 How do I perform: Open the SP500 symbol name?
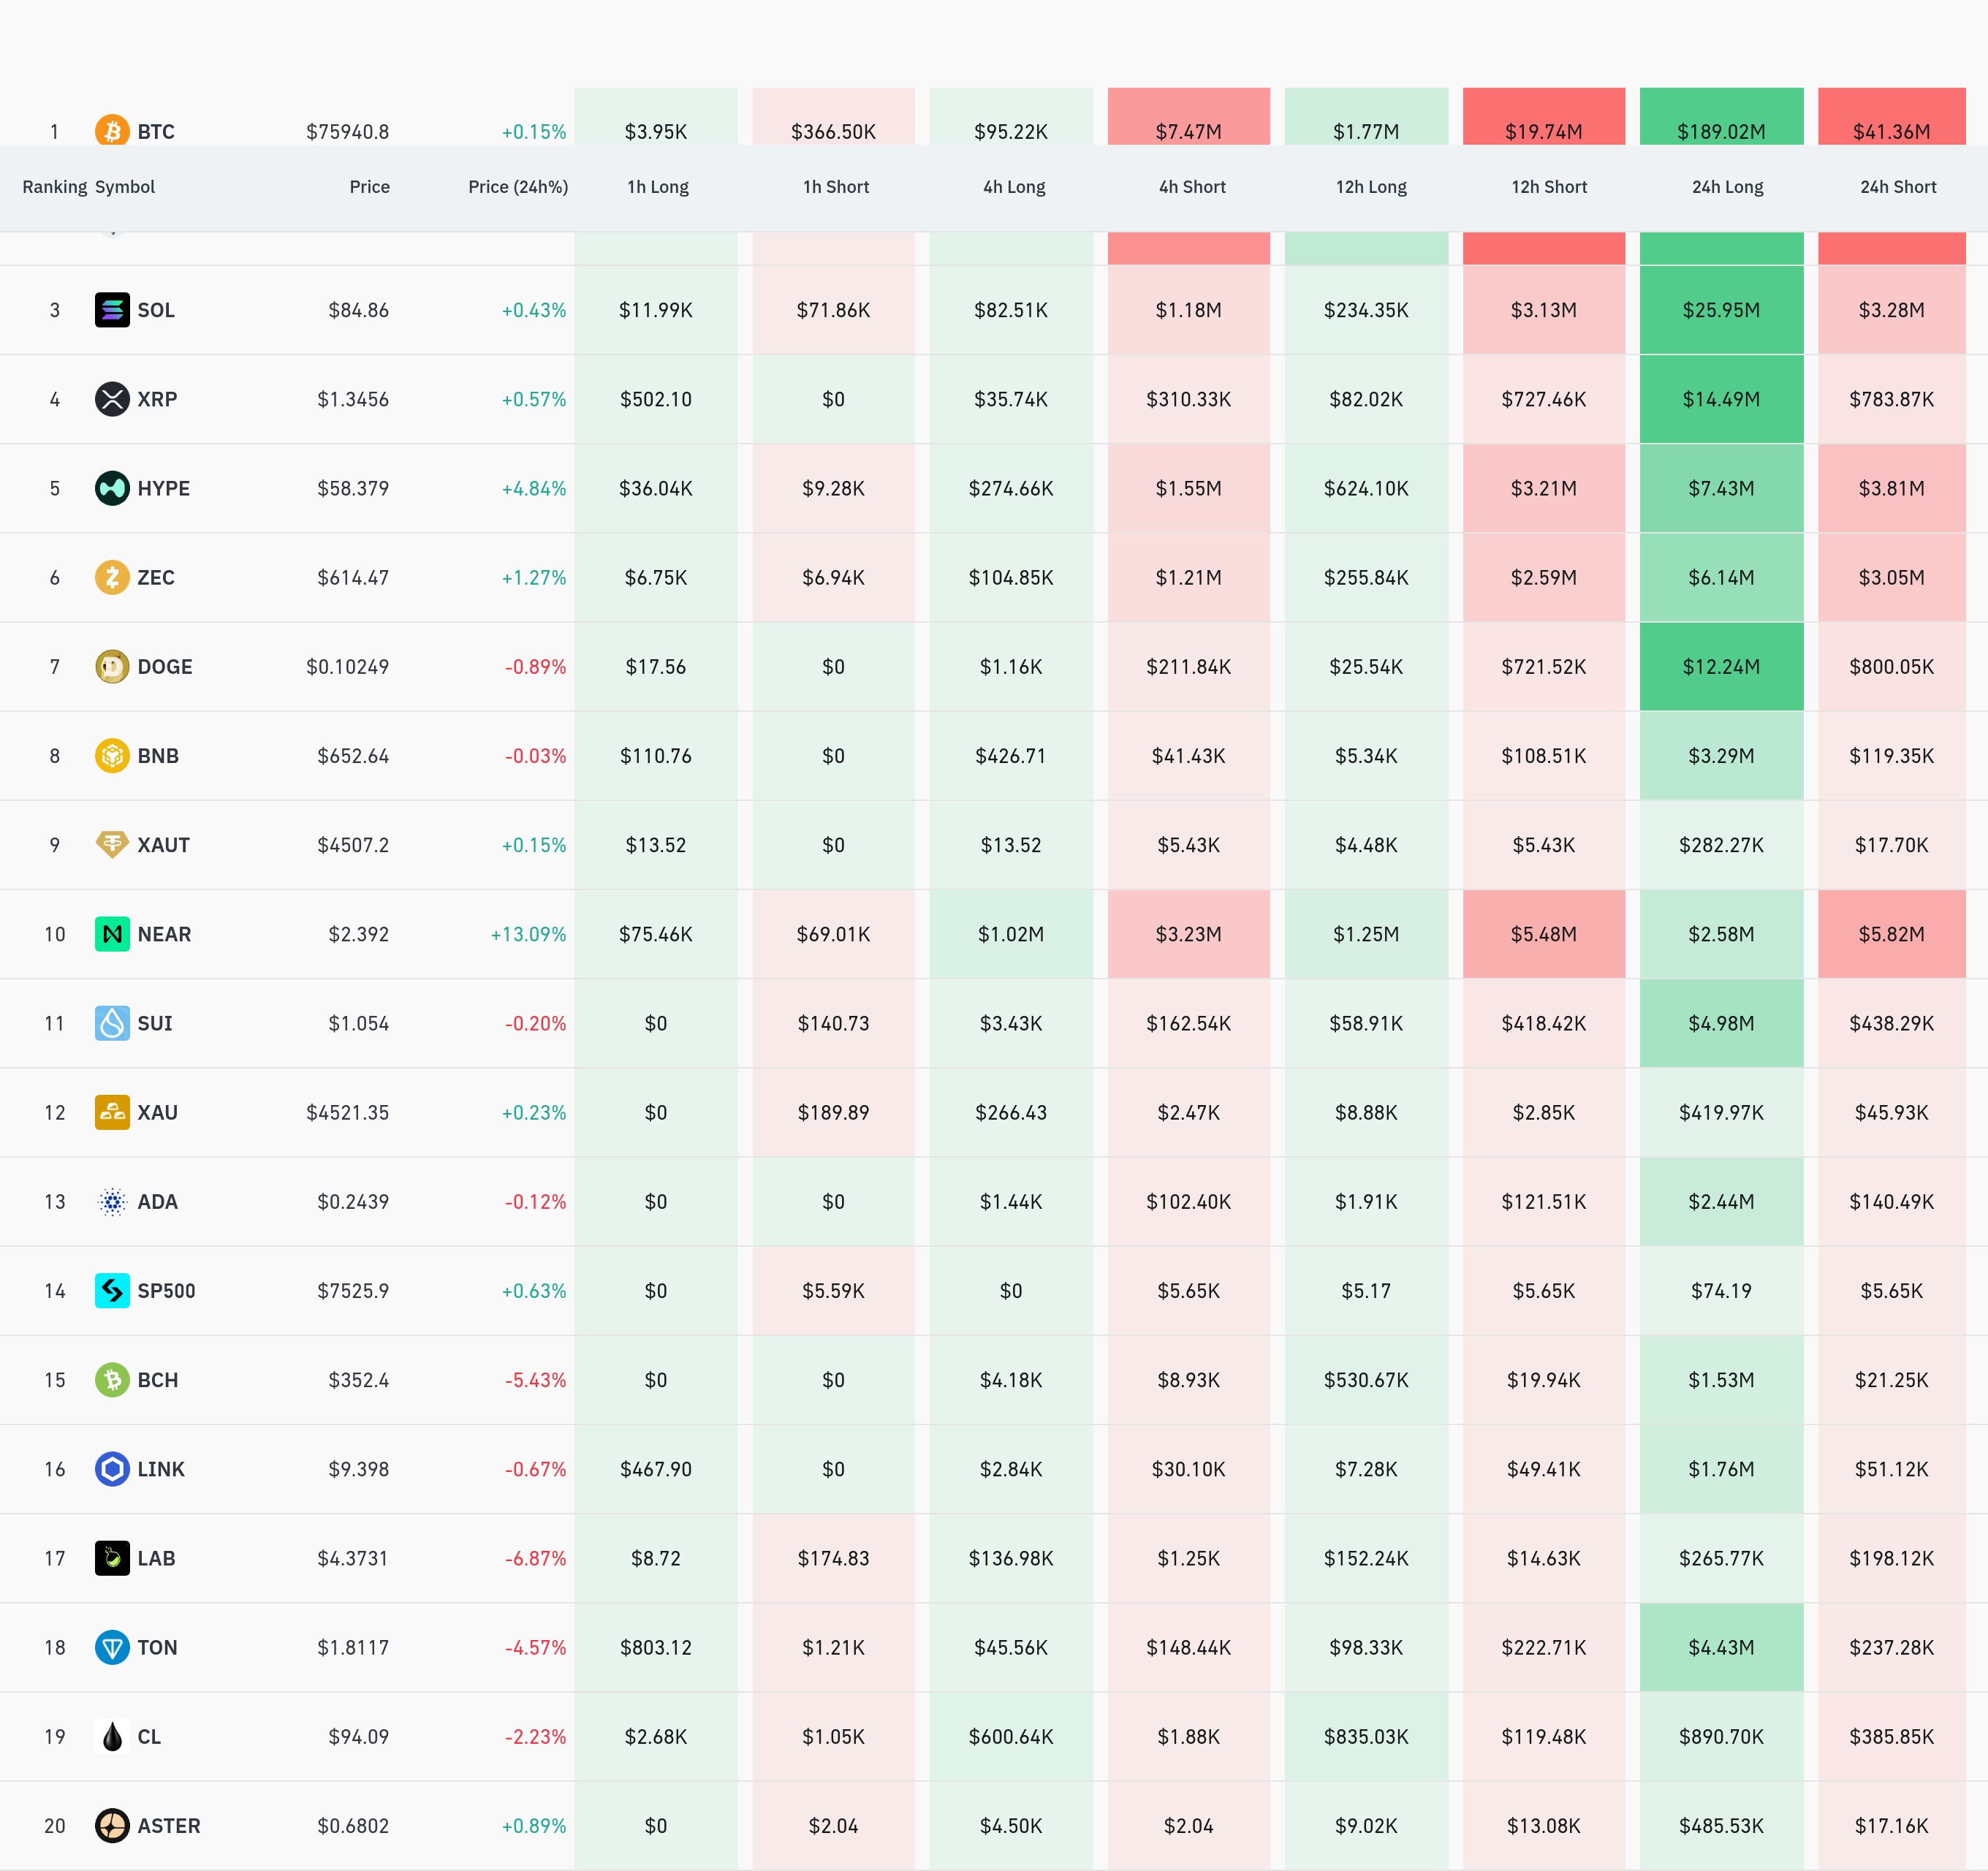(167, 1290)
